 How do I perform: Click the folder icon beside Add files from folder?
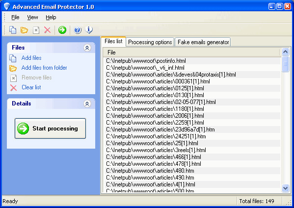pos(13,68)
